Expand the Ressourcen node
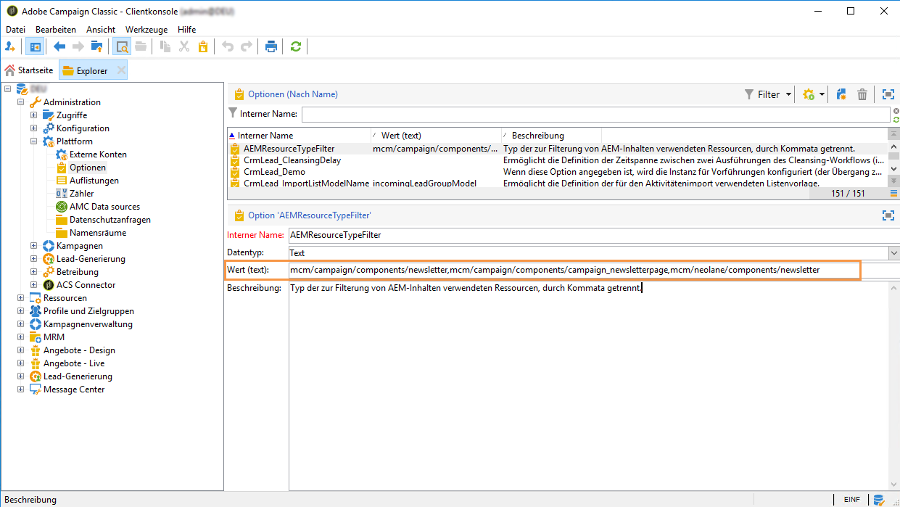 point(20,298)
